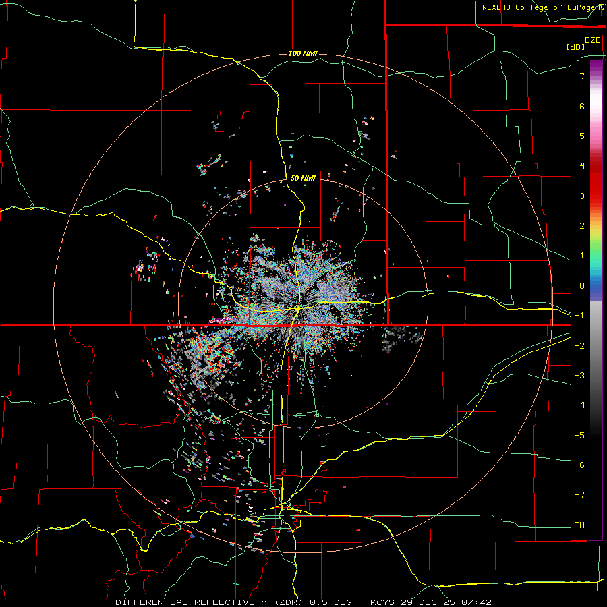This screenshot has height=607, width=607.
Task: Click the -4 value on color scale
Action: tap(579, 405)
